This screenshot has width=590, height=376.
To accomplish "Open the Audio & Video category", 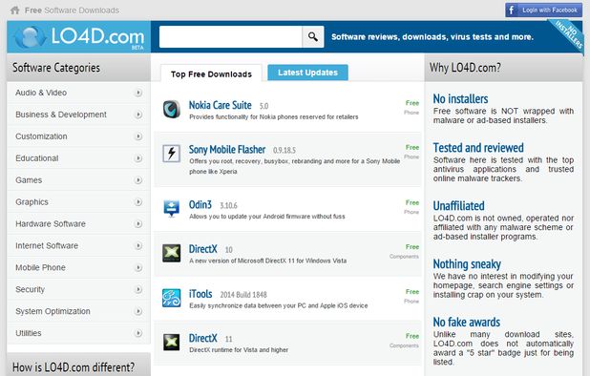I will click(x=78, y=93).
